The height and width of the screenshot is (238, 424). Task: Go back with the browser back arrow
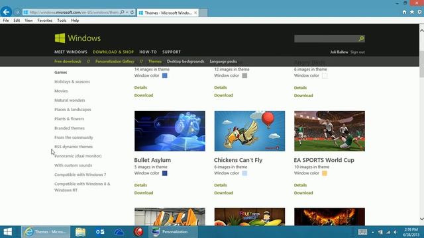tap(6, 12)
